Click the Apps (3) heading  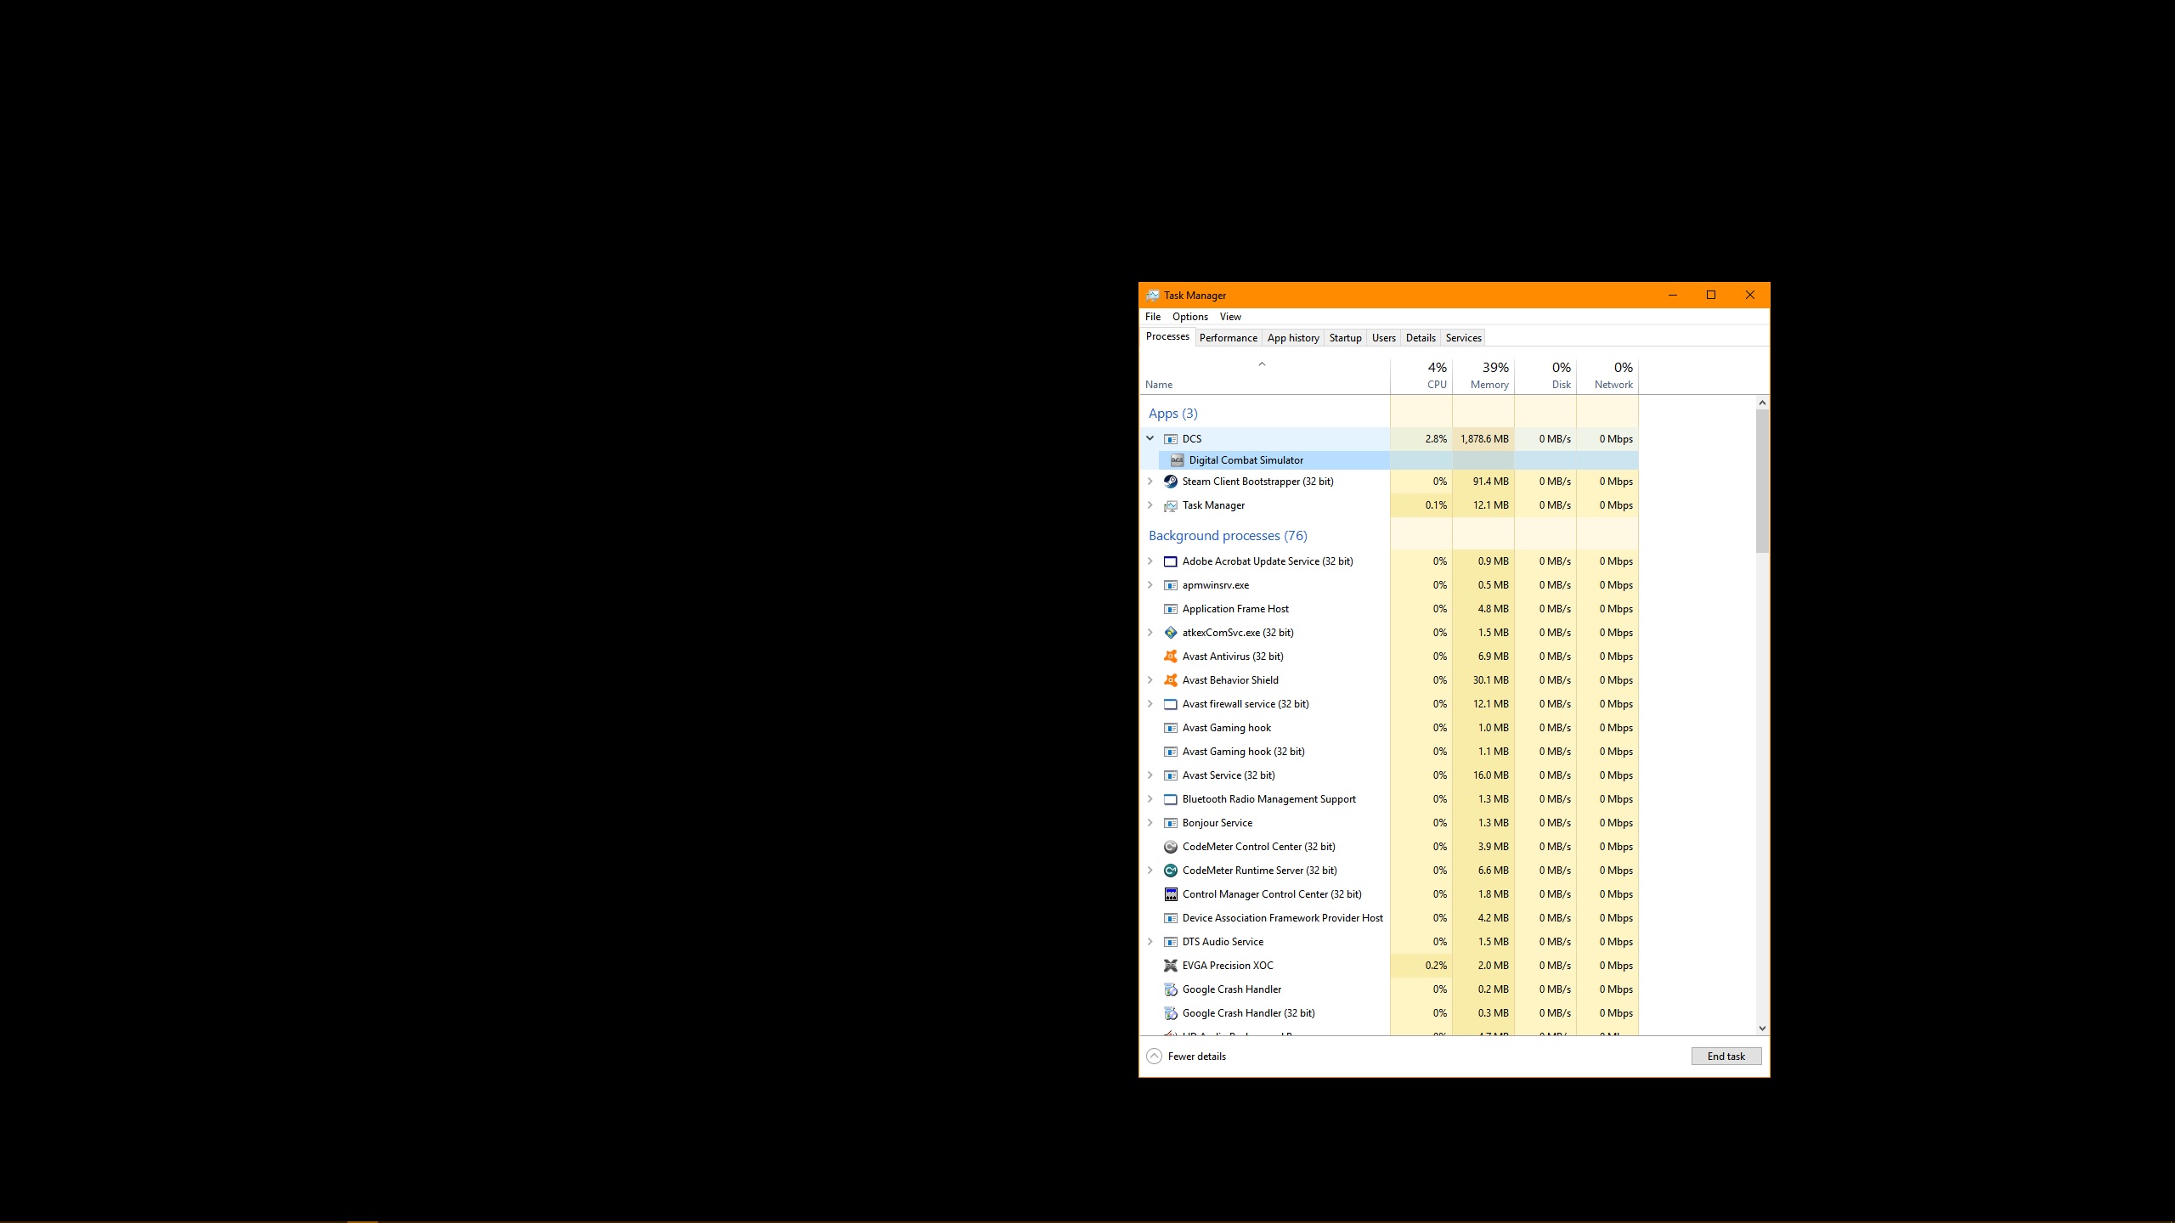(x=1172, y=414)
